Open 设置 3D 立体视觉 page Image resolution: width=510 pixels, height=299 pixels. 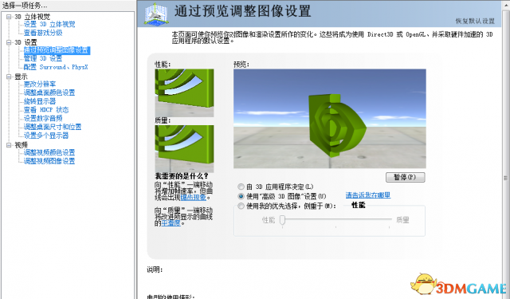click(x=49, y=25)
